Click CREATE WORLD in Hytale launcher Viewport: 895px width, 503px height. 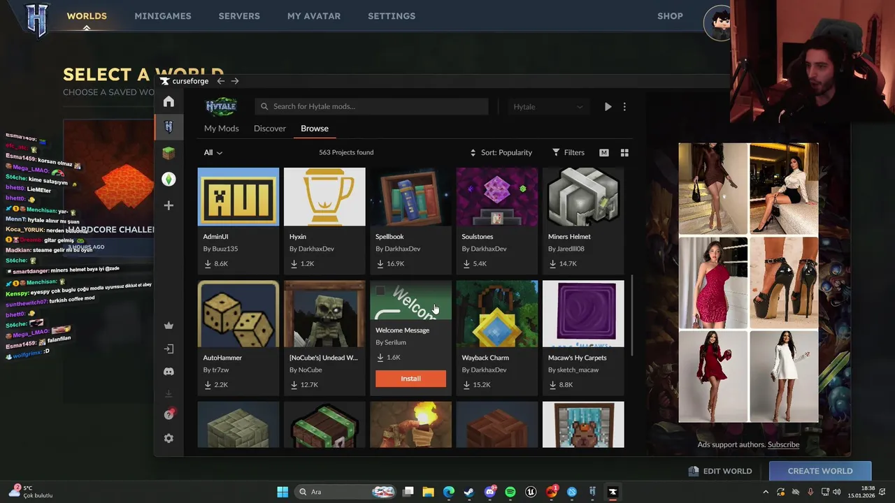[x=820, y=471]
